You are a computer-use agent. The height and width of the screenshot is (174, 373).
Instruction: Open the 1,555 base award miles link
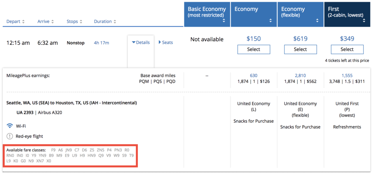coord(347,76)
